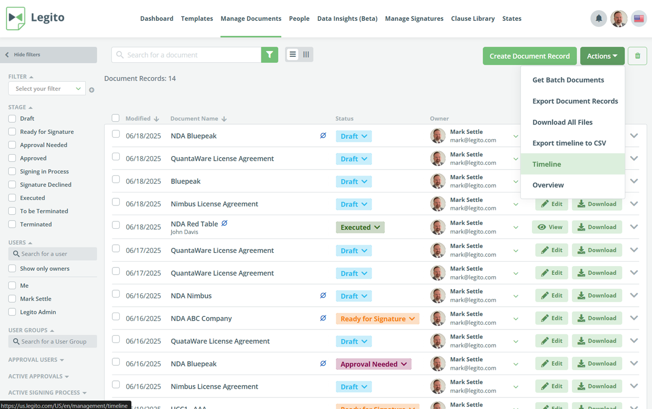Screen dimensions: 652x409
Task: Check the Signing in Process filter
Action: coord(12,171)
